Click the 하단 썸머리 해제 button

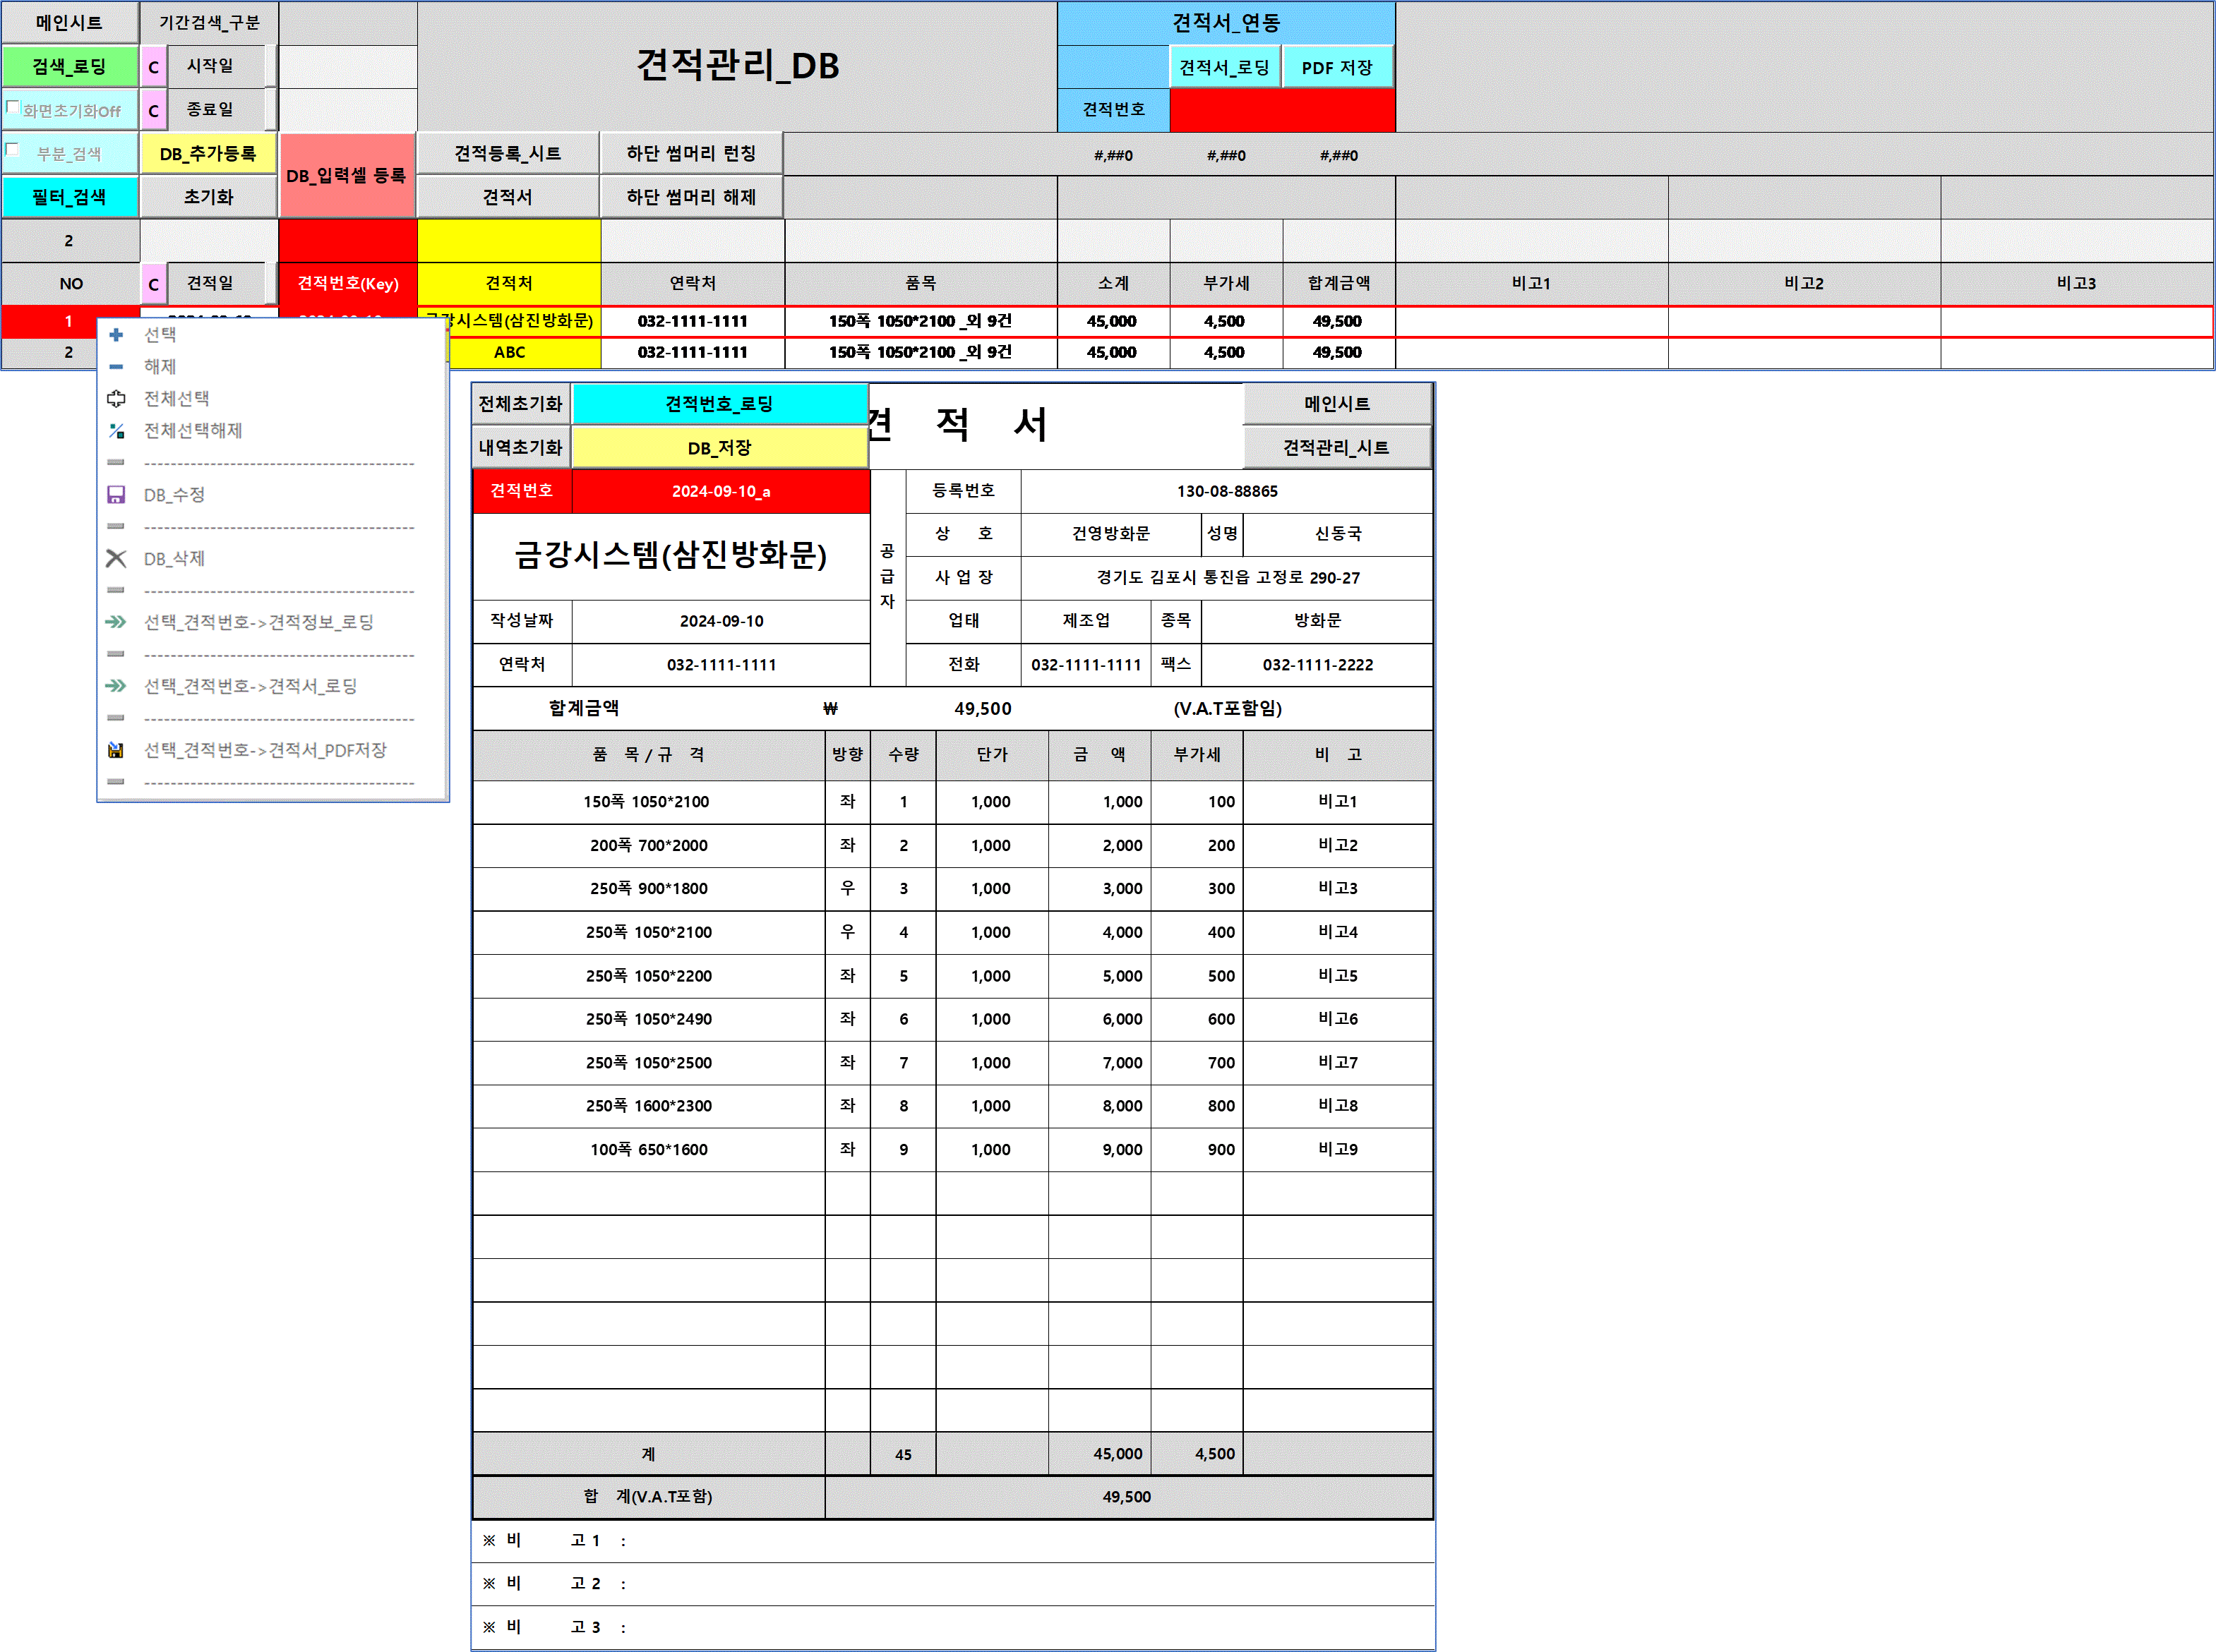[x=691, y=197]
